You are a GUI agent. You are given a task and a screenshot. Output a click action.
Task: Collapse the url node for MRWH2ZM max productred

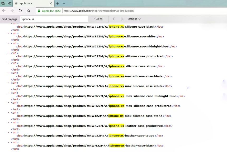(8, 103)
